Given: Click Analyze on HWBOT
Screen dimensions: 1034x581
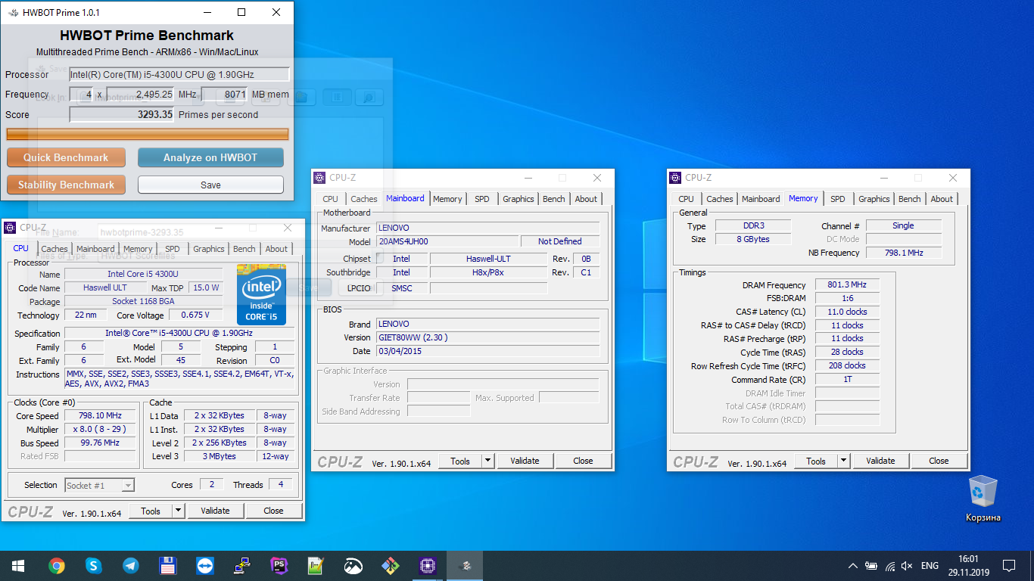Looking at the screenshot, I should pyautogui.click(x=210, y=157).
